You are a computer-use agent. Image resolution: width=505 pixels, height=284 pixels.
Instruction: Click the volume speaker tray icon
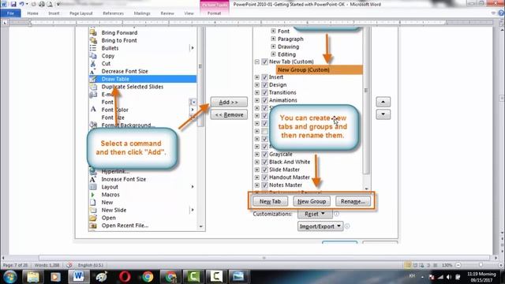click(x=449, y=277)
